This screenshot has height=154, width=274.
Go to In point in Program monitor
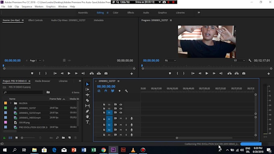[193, 73]
